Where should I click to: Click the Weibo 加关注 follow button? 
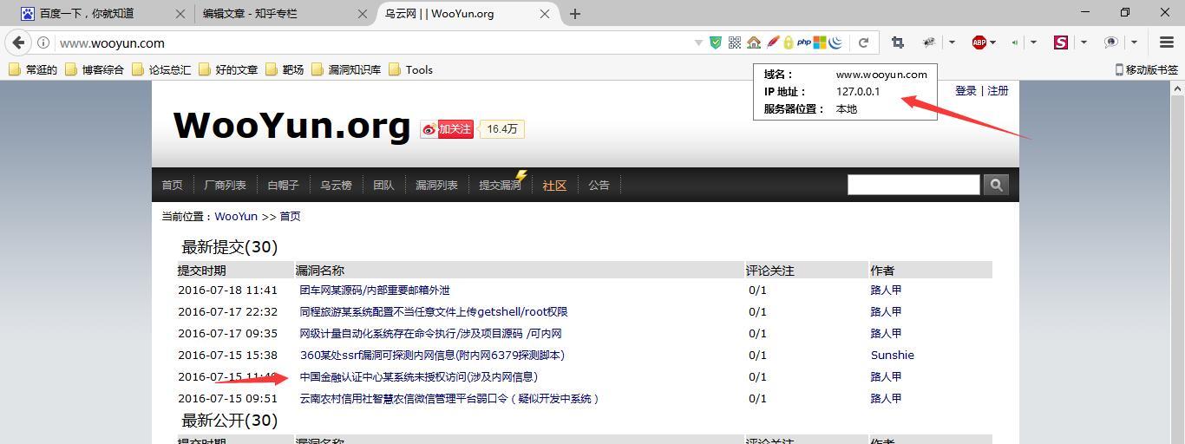pyautogui.click(x=448, y=129)
